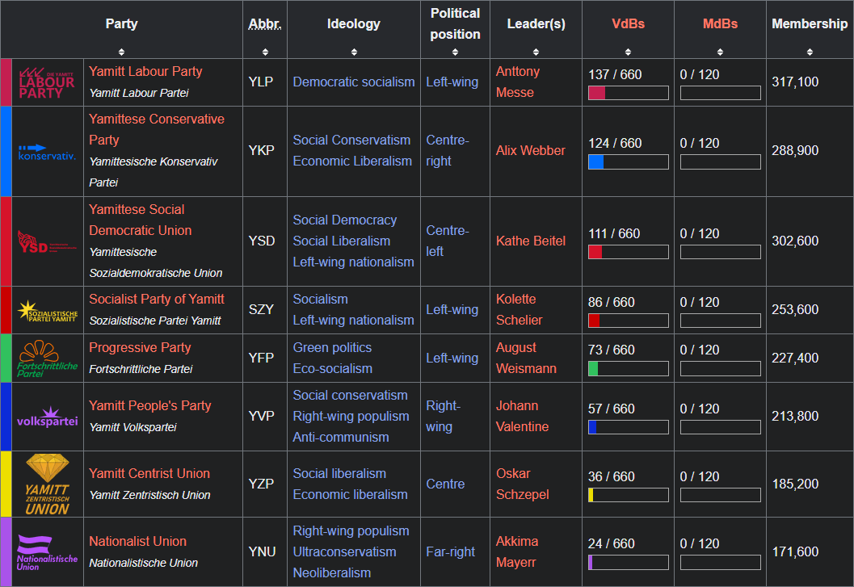The image size is (854, 587).
Task: Sort table by Leader(s) column
Action: coord(536,52)
